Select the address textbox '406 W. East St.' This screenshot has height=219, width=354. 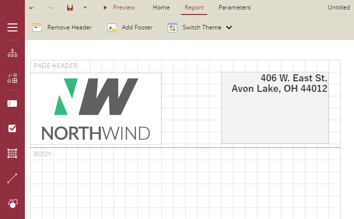275,108
